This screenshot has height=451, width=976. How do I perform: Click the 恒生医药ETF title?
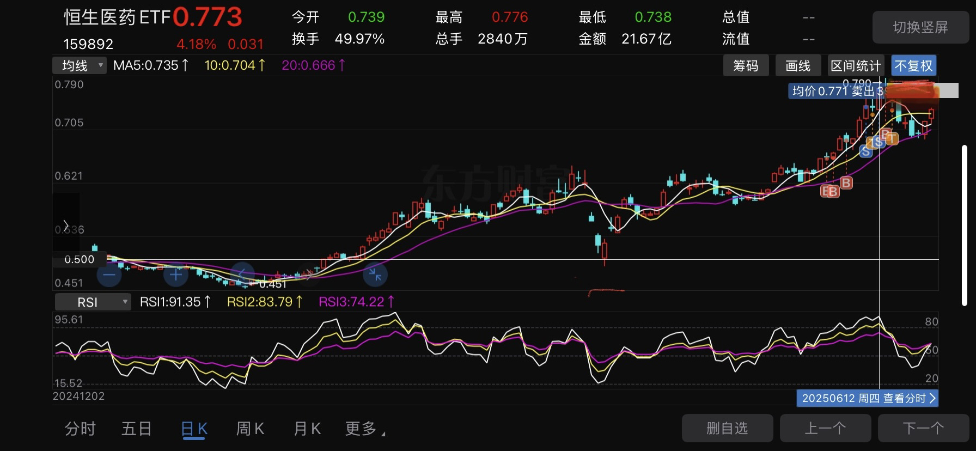pos(118,17)
